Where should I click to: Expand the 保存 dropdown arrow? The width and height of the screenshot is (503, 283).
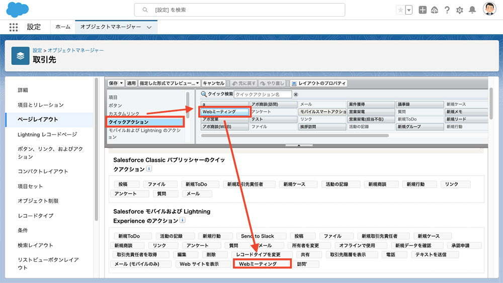coord(122,83)
